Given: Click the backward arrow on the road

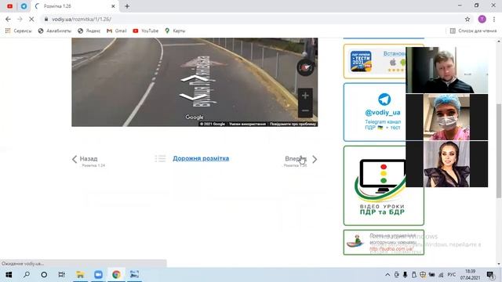Looking at the screenshot, I should click(193, 97).
